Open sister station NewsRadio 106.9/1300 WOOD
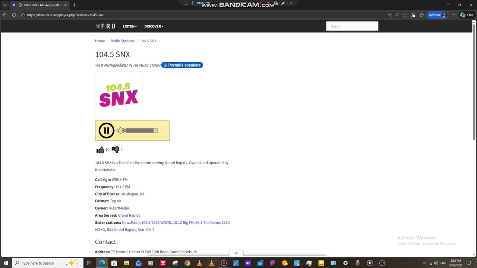Viewport: 477px width, 268px height. click(146, 223)
